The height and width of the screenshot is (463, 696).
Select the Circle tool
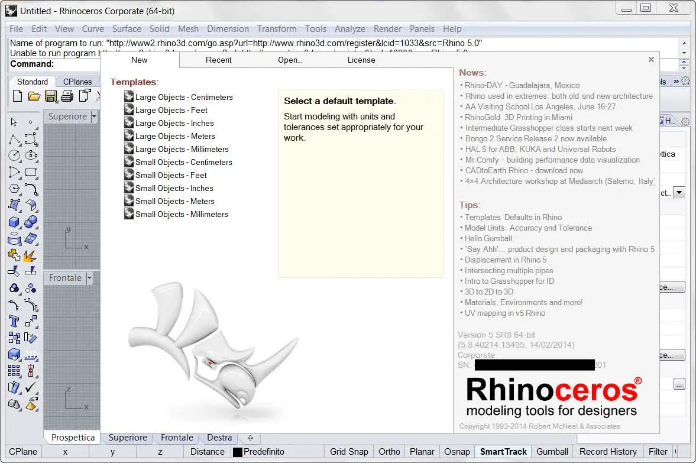[14, 156]
